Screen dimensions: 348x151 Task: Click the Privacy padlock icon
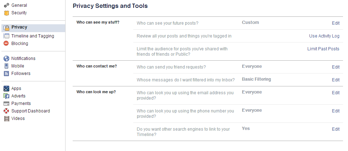pos(6,27)
